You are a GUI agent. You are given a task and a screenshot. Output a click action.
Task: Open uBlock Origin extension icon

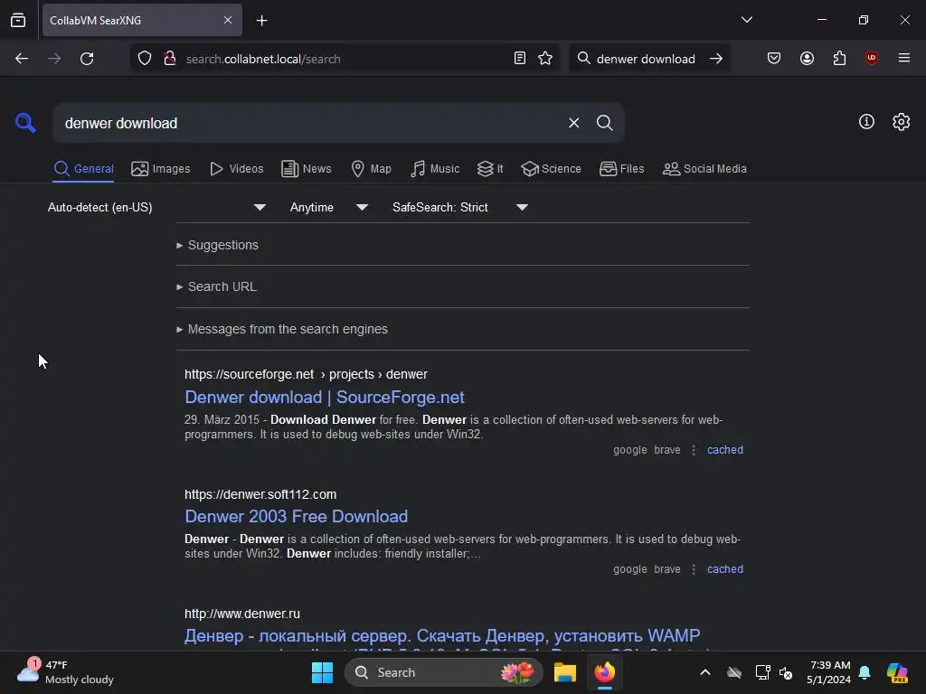point(871,58)
